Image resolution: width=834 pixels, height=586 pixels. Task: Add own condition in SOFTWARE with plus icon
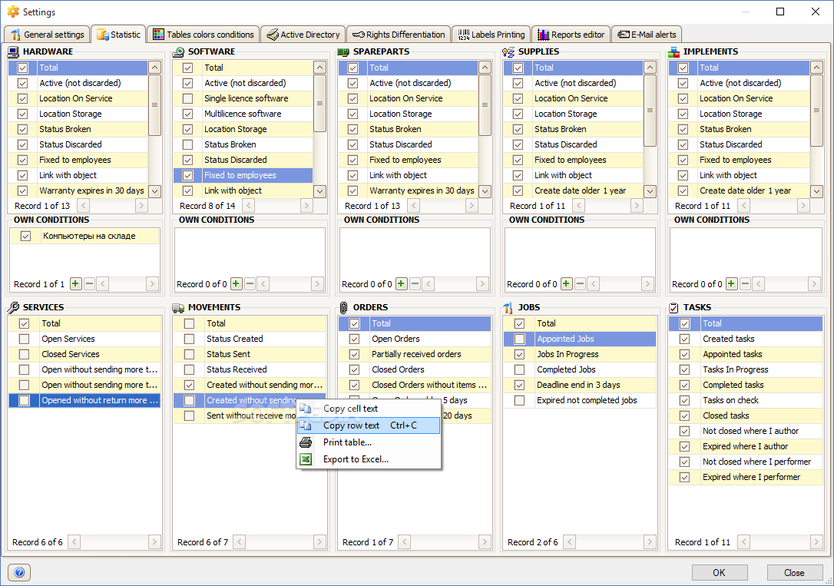click(x=237, y=284)
